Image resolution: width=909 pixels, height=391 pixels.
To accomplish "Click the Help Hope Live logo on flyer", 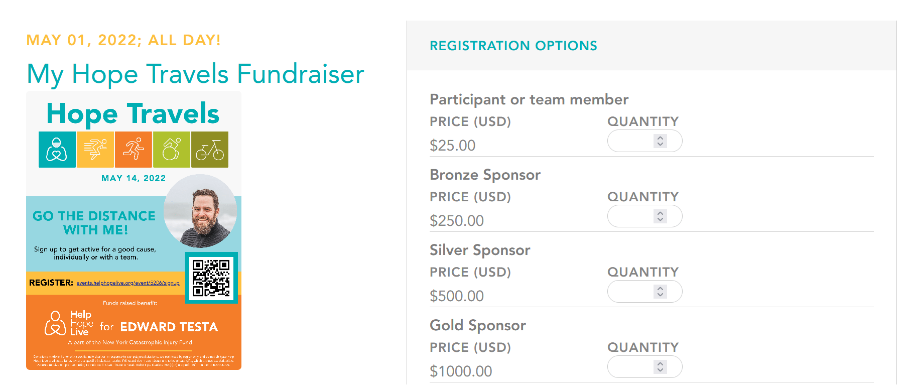I will [x=69, y=323].
